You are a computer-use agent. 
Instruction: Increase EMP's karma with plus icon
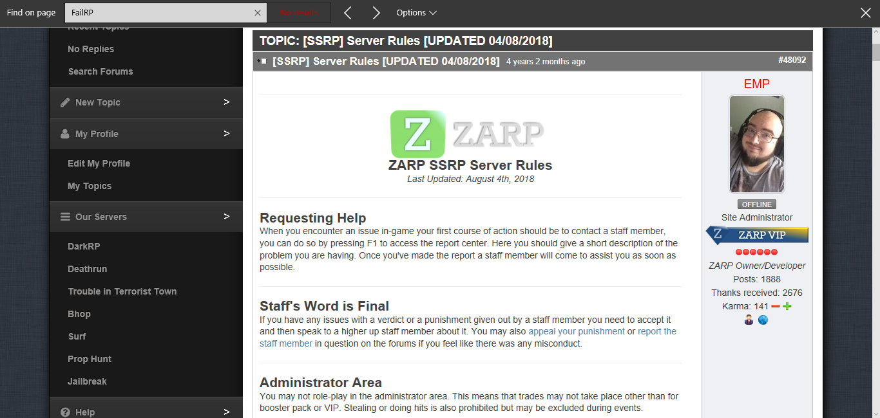click(787, 306)
